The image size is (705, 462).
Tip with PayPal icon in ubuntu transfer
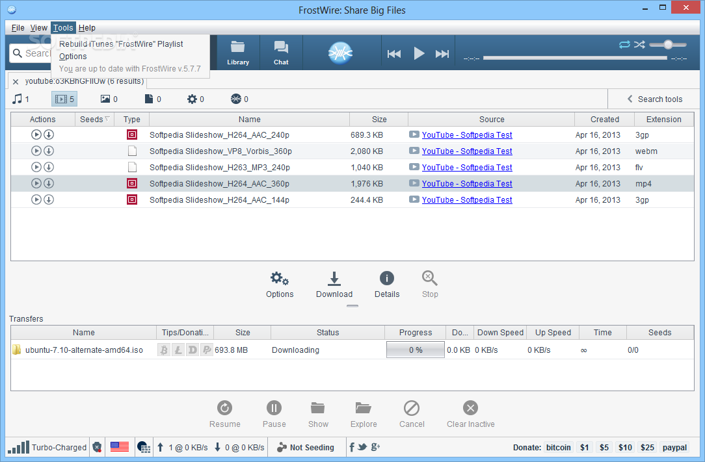coord(206,350)
